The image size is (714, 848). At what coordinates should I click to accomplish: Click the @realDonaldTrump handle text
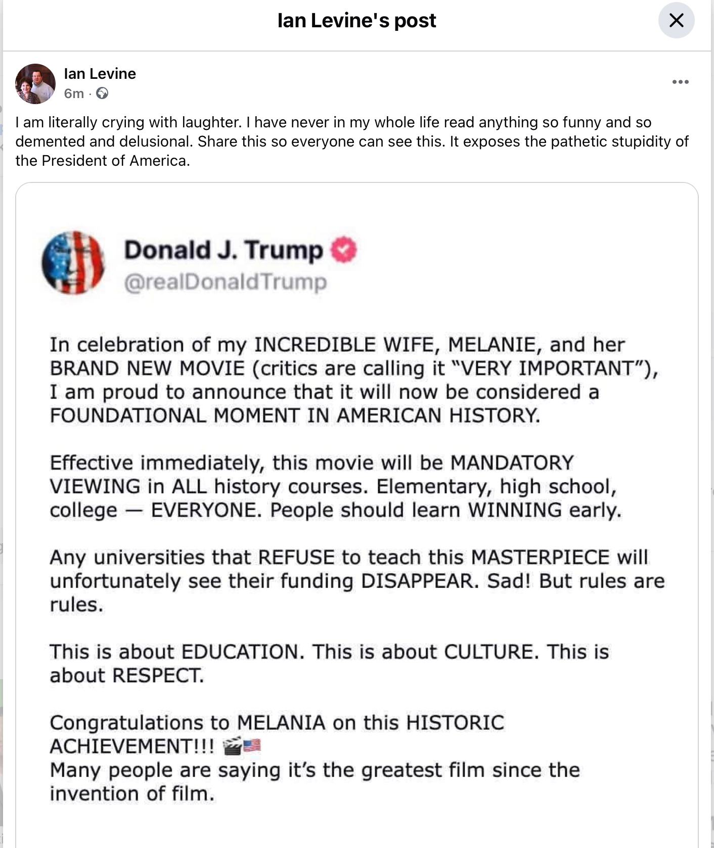[226, 282]
